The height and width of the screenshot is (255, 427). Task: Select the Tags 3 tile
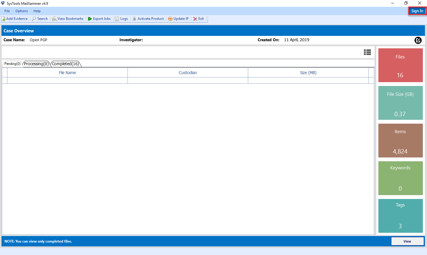point(401,216)
